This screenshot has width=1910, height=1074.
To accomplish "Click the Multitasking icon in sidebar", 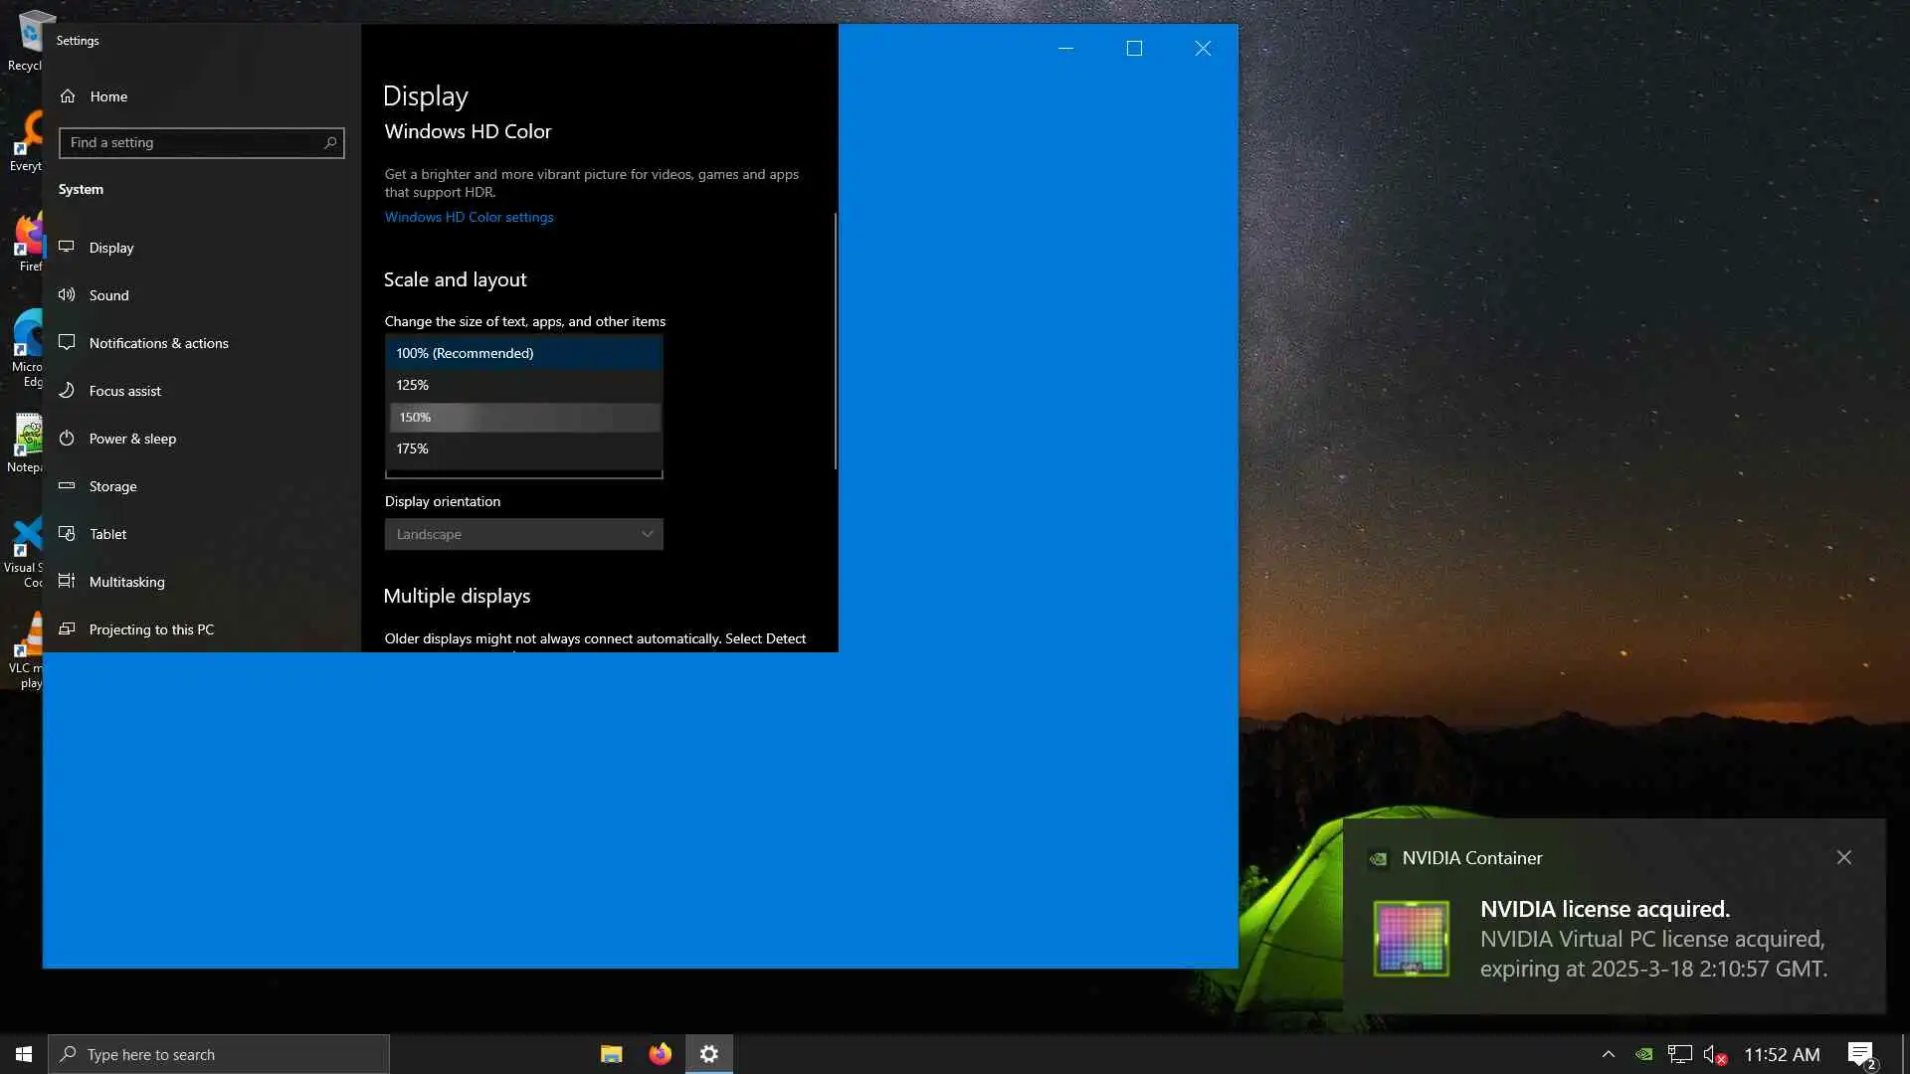I will point(67,581).
